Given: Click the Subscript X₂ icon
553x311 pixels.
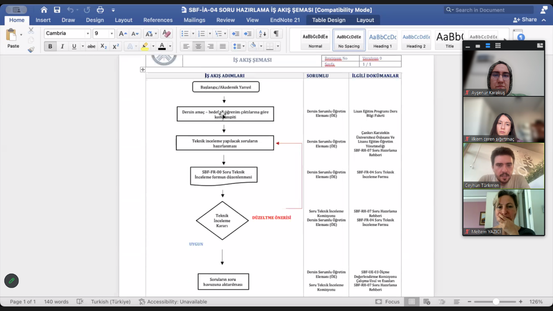Looking at the screenshot, I should [104, 46].
